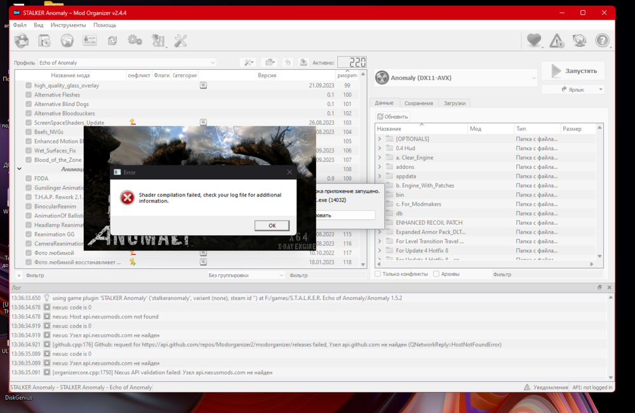Switch to the 'Сохранения' tab
The image size is (635, 413).
(418, 103)
